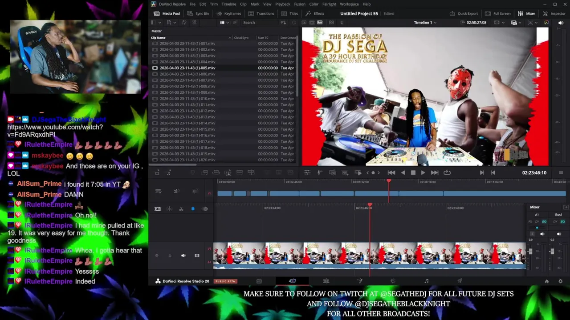Open the viewer options hamburger menu
570x320 pixels.
coord(561,172)
